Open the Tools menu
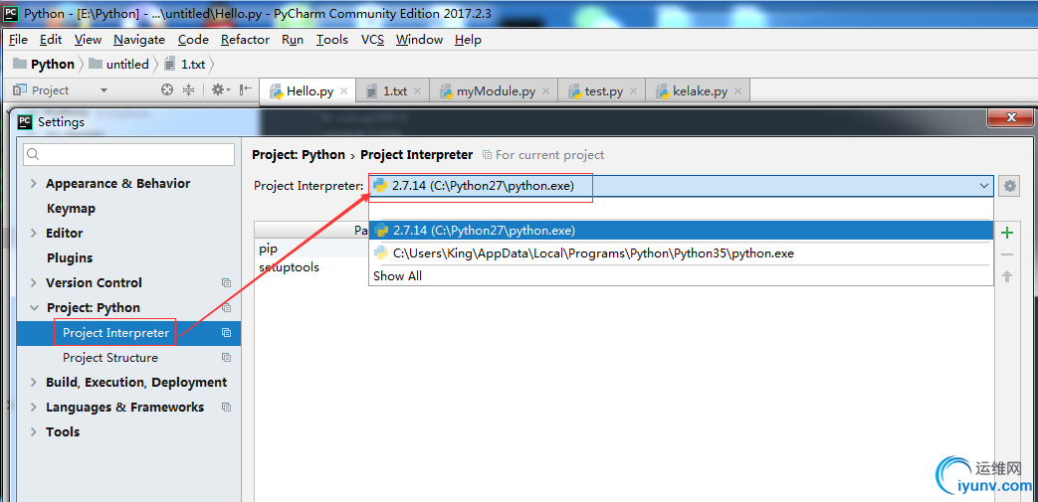This screenshot has width=1038, height=502. coord(331,40)
